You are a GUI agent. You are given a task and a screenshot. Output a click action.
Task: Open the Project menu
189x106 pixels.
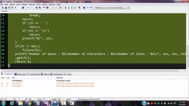click(25, 4)
